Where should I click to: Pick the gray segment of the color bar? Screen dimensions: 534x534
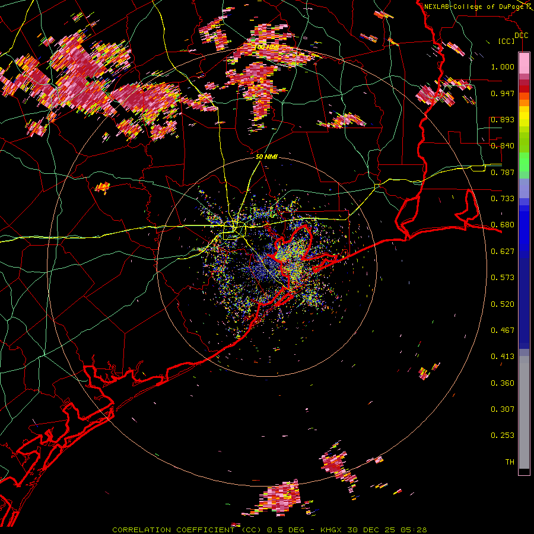(x=524, y=412)
